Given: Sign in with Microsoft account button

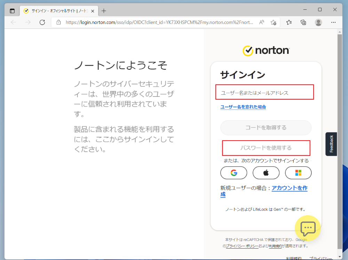Looking at the screenshot, I should pos(298,173).
